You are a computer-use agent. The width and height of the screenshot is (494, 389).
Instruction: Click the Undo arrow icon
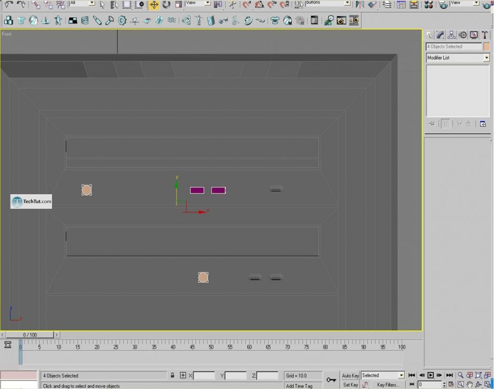click(9, 5)
